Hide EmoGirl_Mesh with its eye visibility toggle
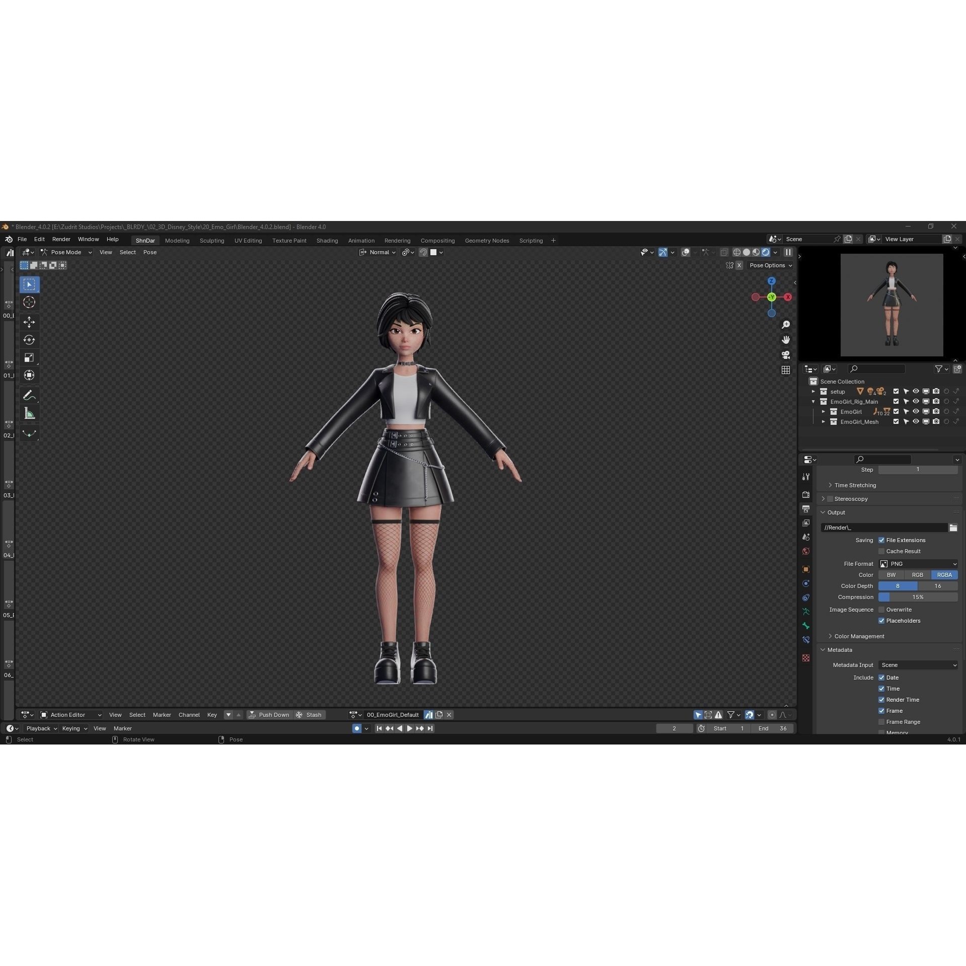Screen dimensions: 966x966 coord(916,421)
